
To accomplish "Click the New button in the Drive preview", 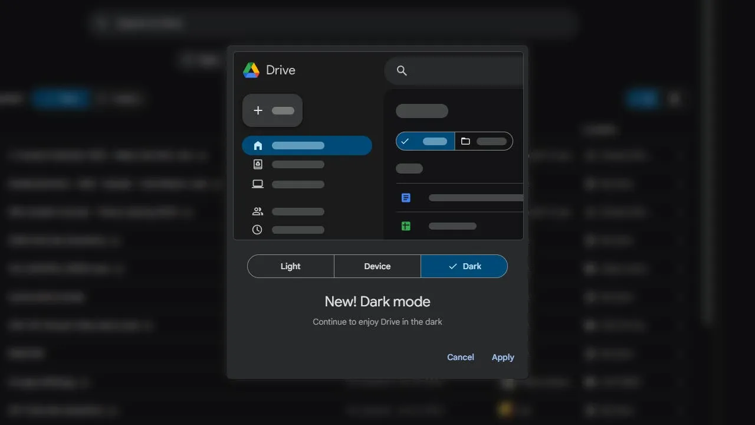I will point(272,110).
